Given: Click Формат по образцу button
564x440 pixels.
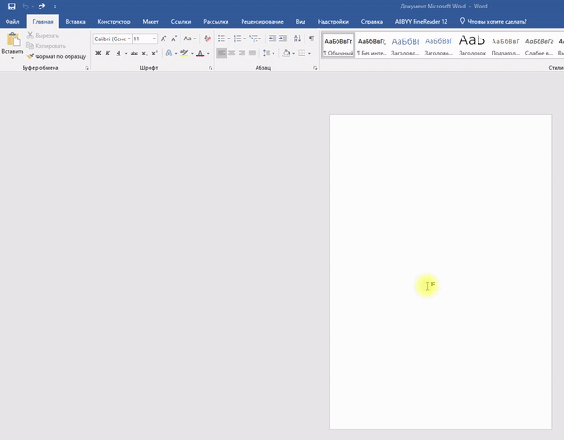Looking at the screenshot, I should coord(56,56).
